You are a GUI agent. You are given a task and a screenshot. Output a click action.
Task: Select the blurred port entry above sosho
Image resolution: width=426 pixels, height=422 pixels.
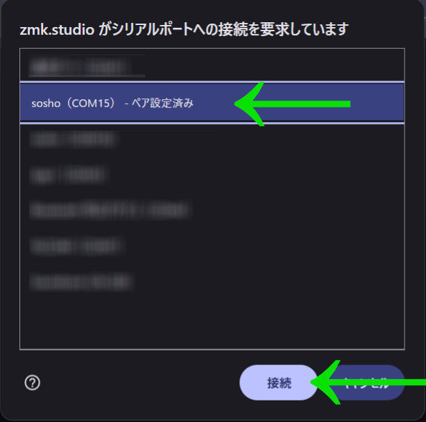click(x=212, y=66)
